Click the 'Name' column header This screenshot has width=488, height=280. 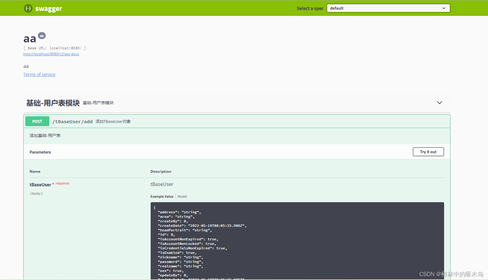click(35, 172)
